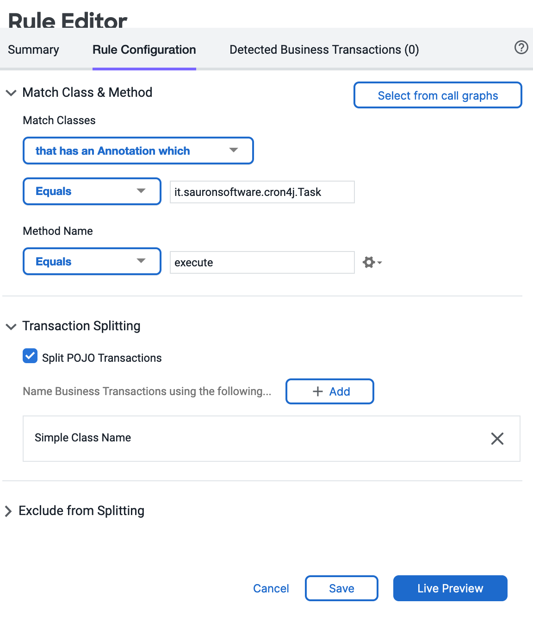Click the plus icon in the Add button
The image size is (533, 629).
[x=318, y=391]
